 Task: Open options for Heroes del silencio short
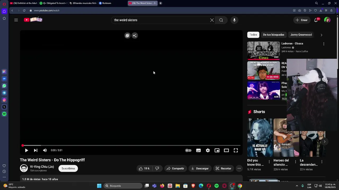[296, 162]
